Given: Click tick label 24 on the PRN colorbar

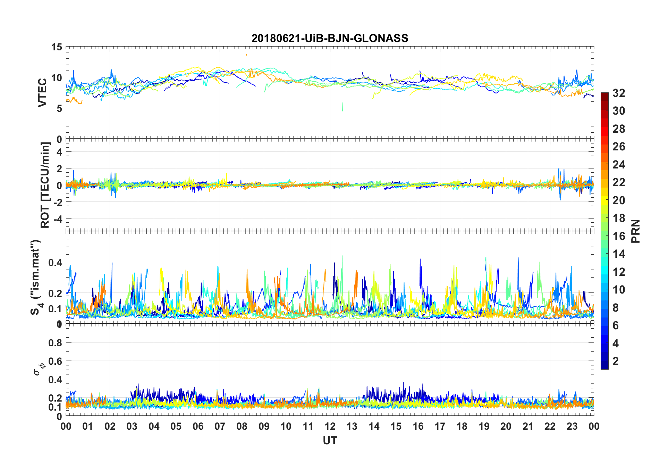Looking at the screenshot, I should pyautogui.click(x=619, y=164).
